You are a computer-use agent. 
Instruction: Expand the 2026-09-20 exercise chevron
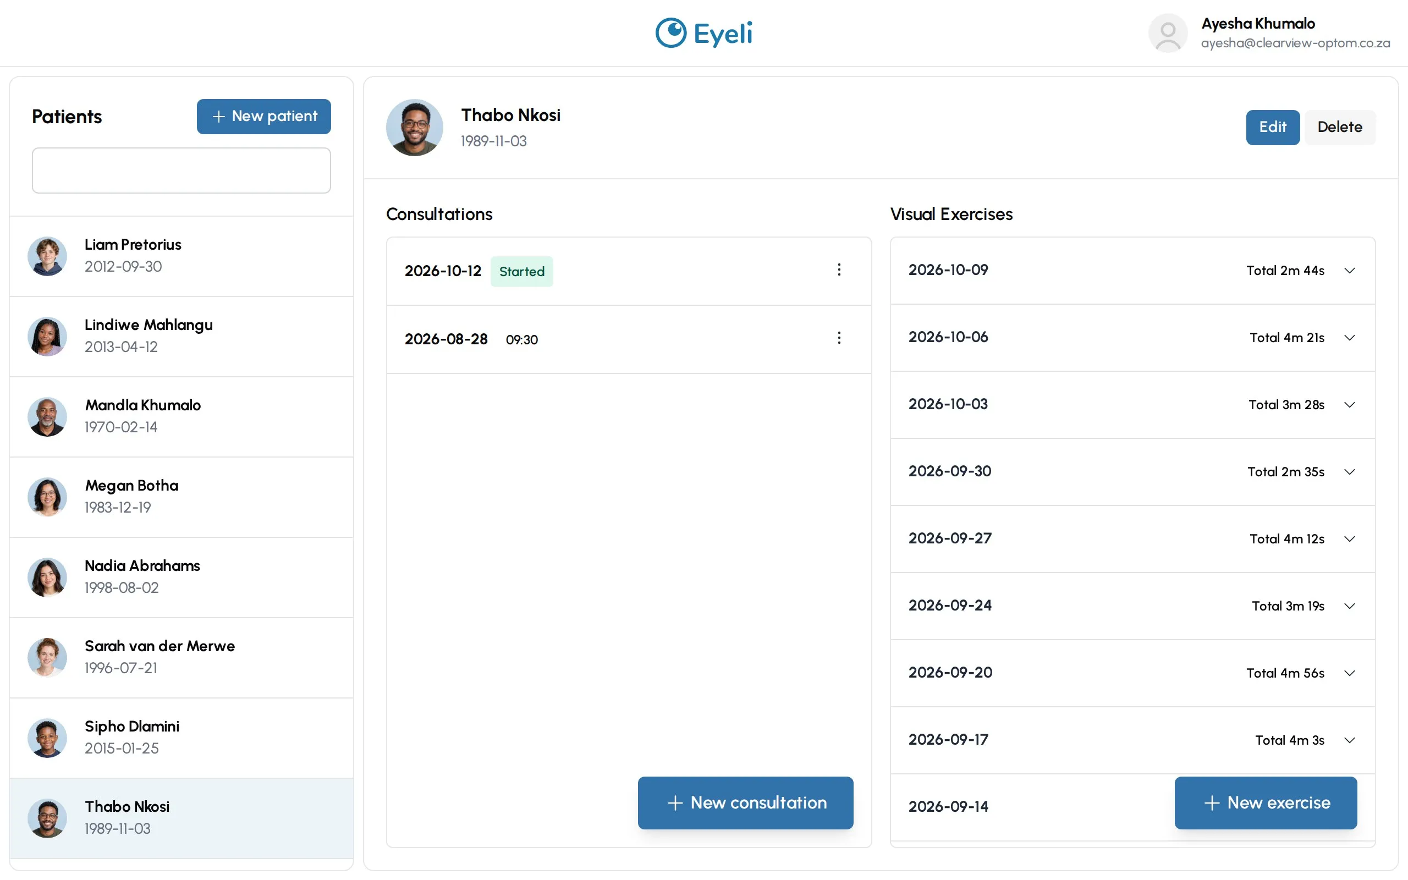click(1350, 673)
